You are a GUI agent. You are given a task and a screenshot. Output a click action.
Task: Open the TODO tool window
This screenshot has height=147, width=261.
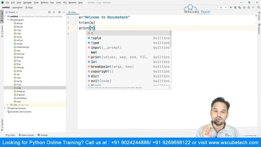point(11,135)
